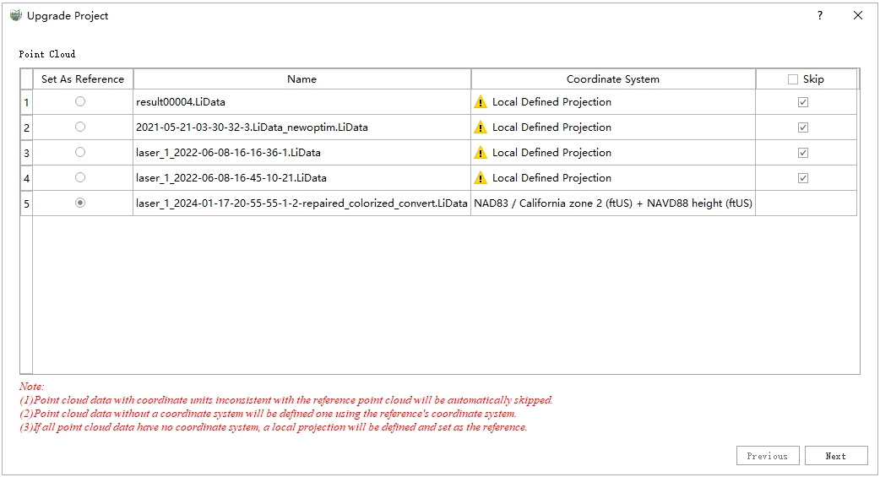Image resolution: width=880 pixels, height=477 pixels.
Task: Click the laser_1_2022-06-08-16-16-36-1.LiData name cell
Action: pyautogui.click(x=302, y=153)
